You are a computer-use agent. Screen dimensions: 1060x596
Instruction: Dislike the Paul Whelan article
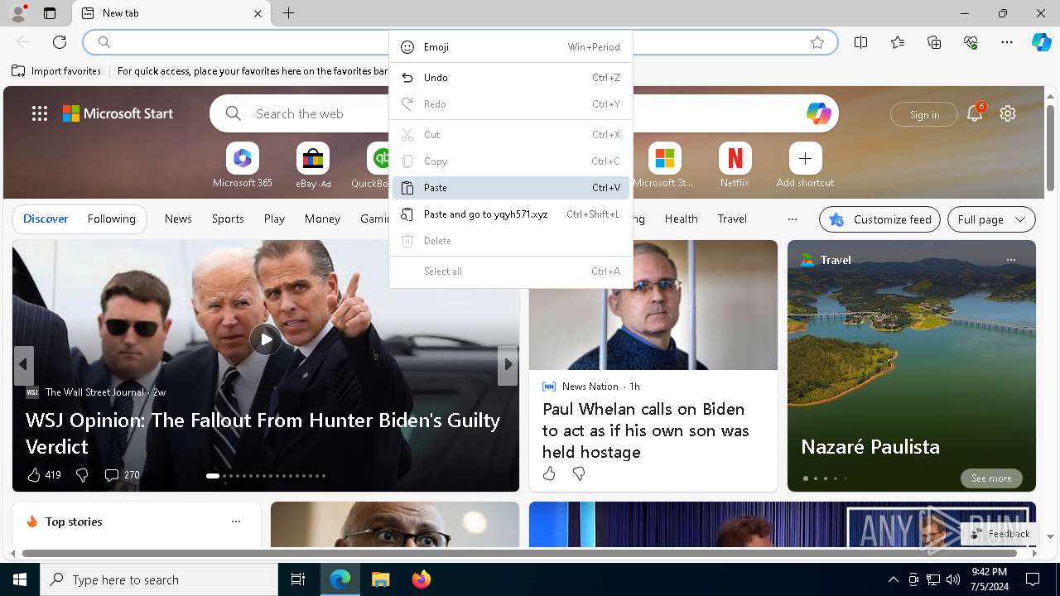(579, 473)
